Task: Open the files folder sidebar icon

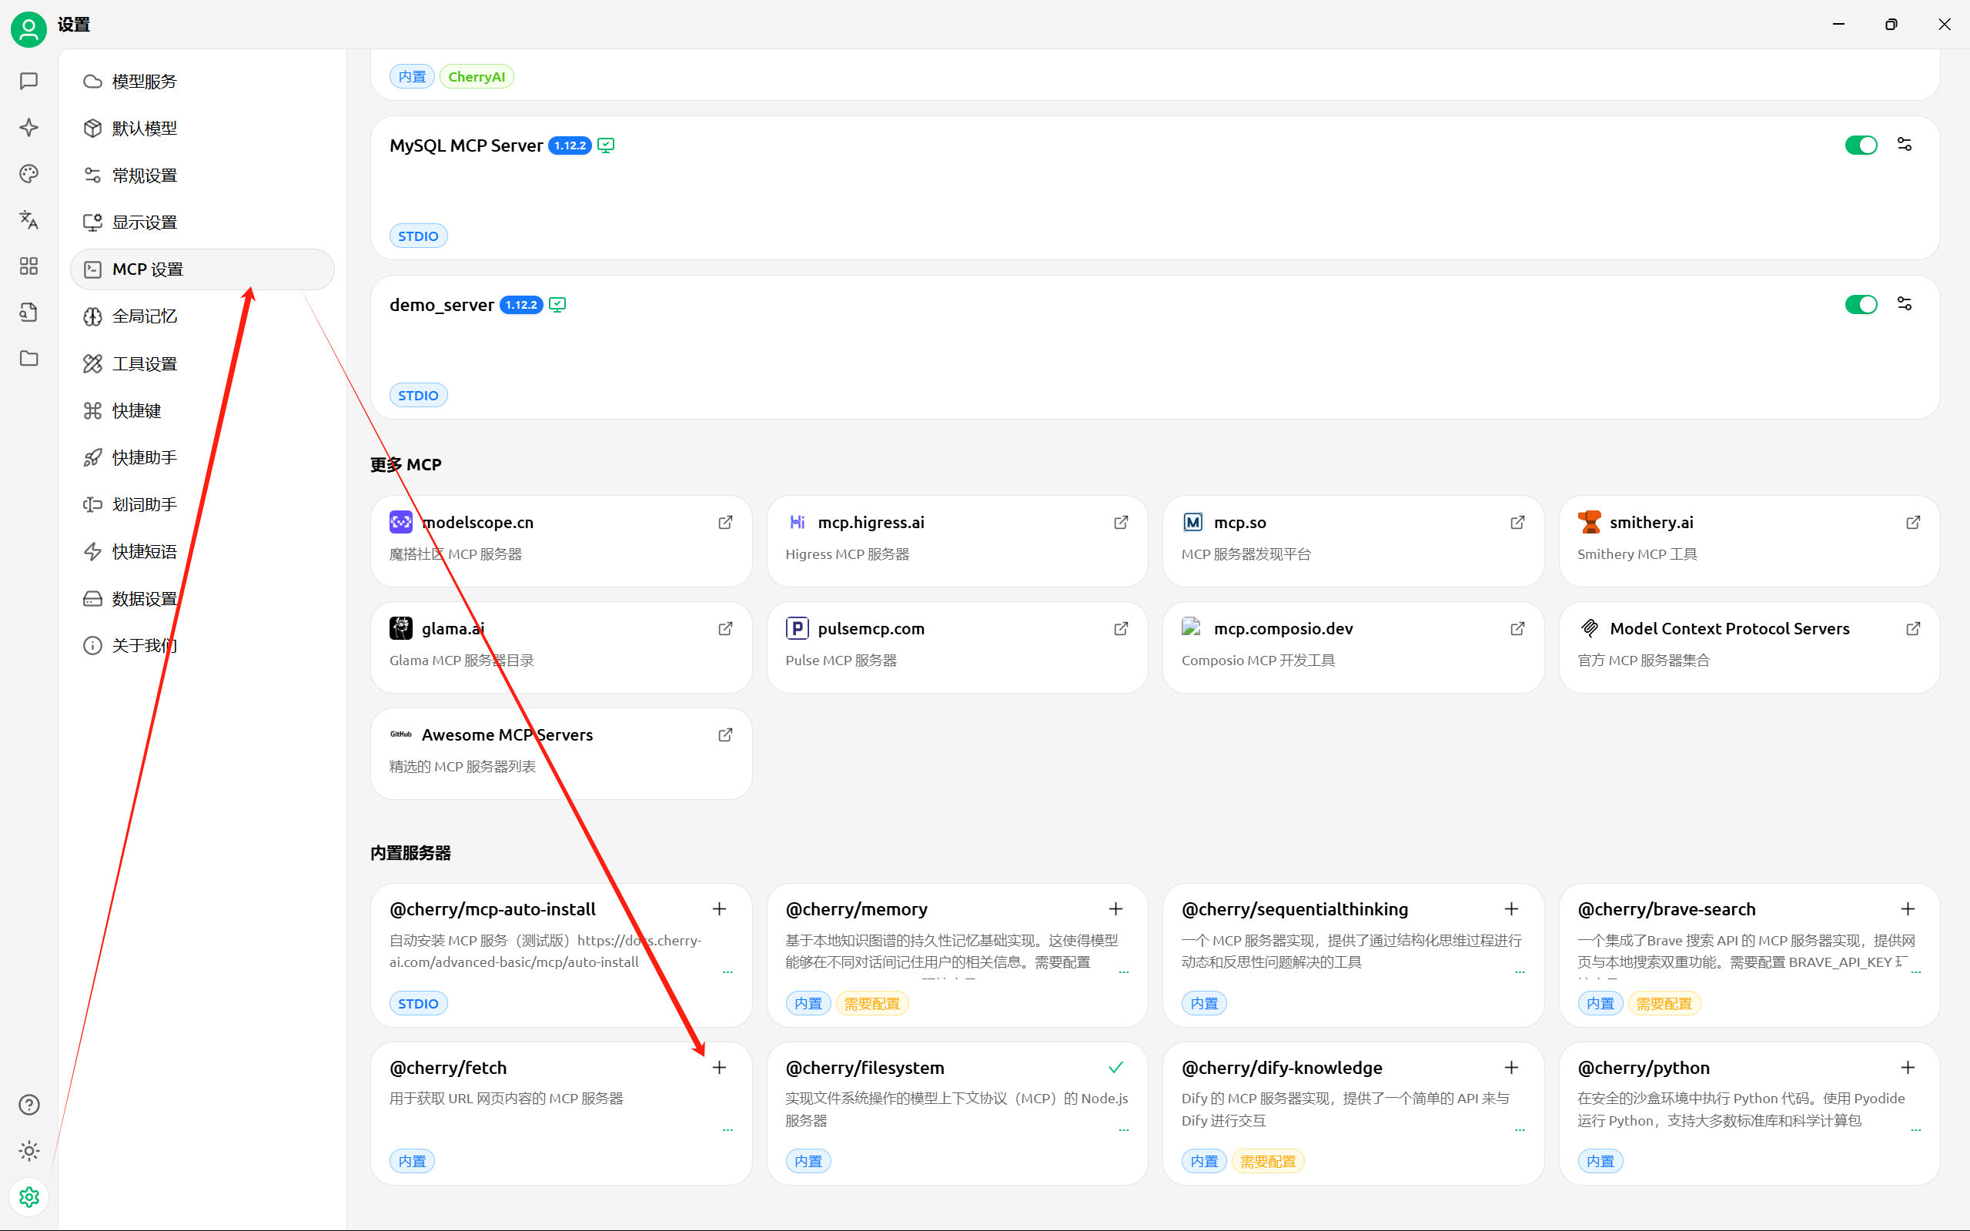Action: (28, 358)
